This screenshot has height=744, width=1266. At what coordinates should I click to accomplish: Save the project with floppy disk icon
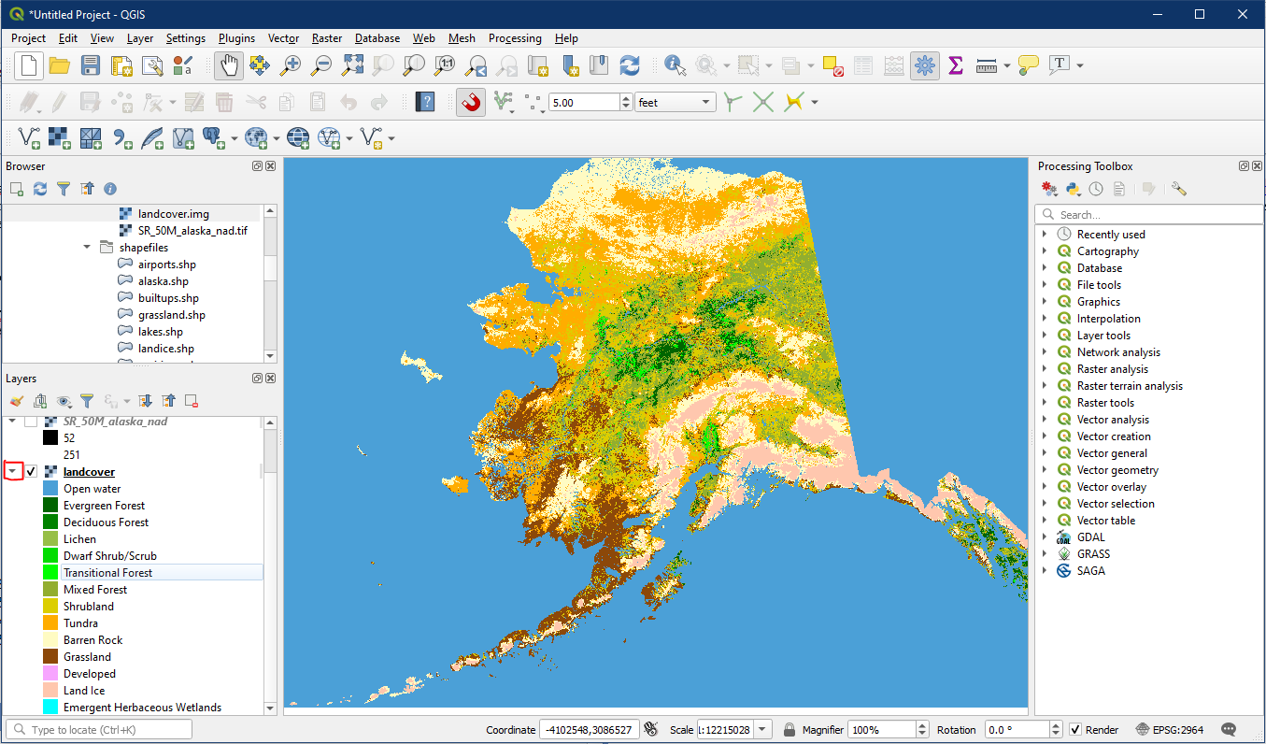click(90, 65)
